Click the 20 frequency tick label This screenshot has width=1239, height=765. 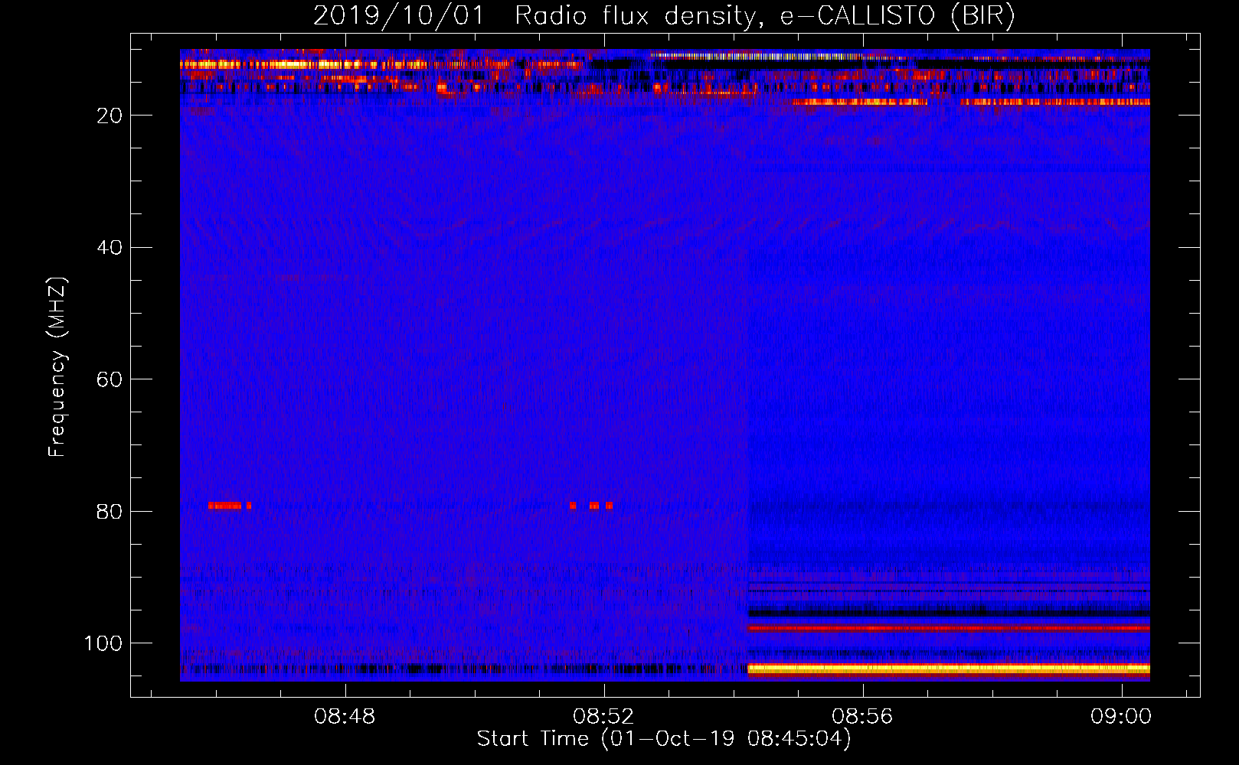[110, 116]
